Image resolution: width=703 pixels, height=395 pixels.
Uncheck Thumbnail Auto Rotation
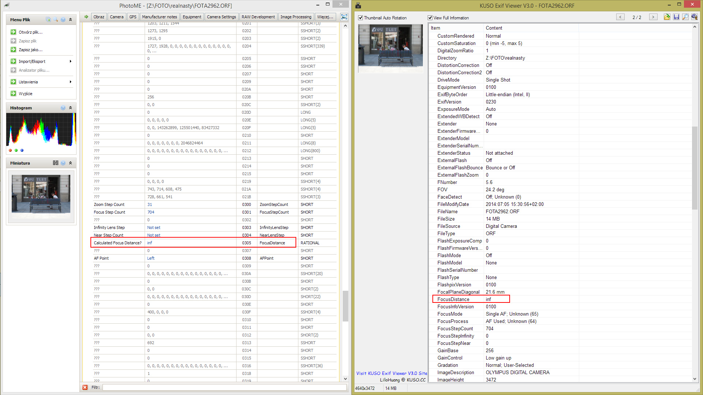pos(361,18)
